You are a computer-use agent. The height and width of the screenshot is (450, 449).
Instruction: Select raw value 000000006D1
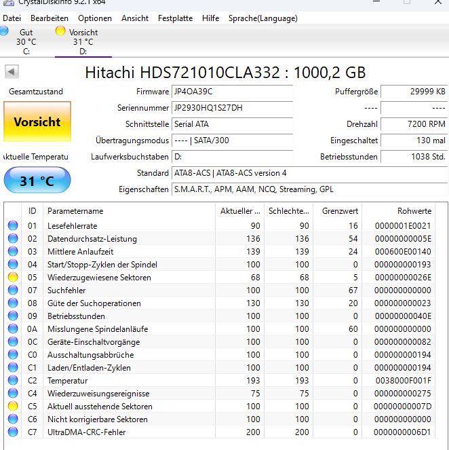tap(403, 432)
